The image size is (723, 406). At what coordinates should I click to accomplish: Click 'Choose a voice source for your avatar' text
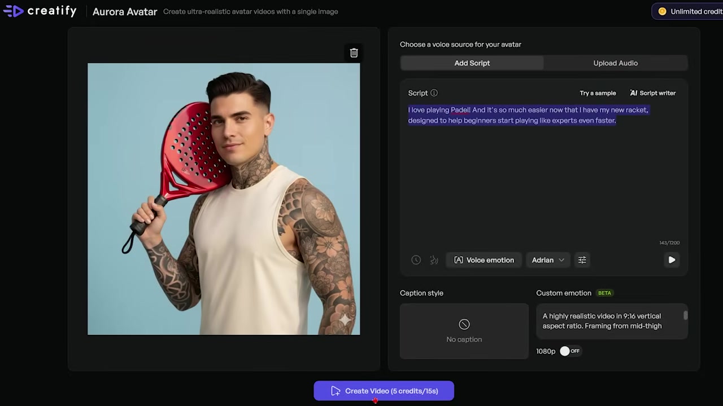[x=460, y=45]
